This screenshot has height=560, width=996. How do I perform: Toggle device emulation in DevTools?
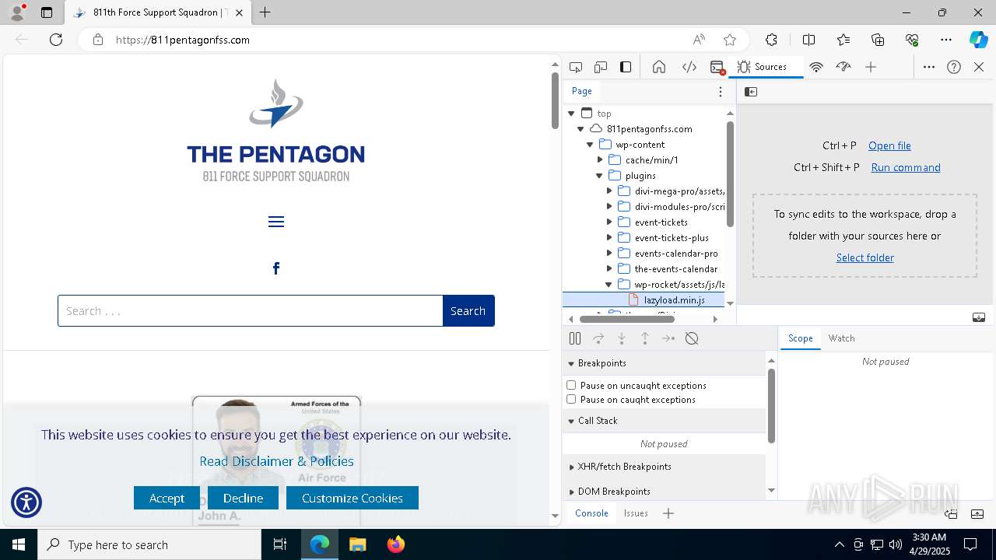click(x=601, y=67)
